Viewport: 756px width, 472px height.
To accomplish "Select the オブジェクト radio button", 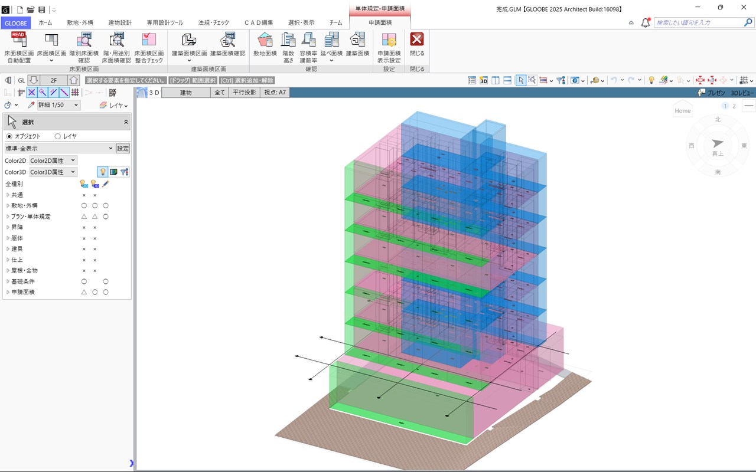I will pyautogui.click(x=9, y=136).
